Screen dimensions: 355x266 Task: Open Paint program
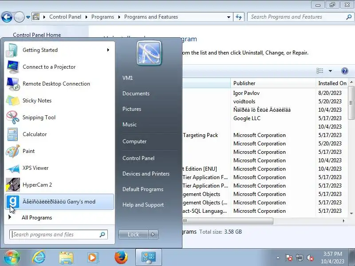click(59, 151)
